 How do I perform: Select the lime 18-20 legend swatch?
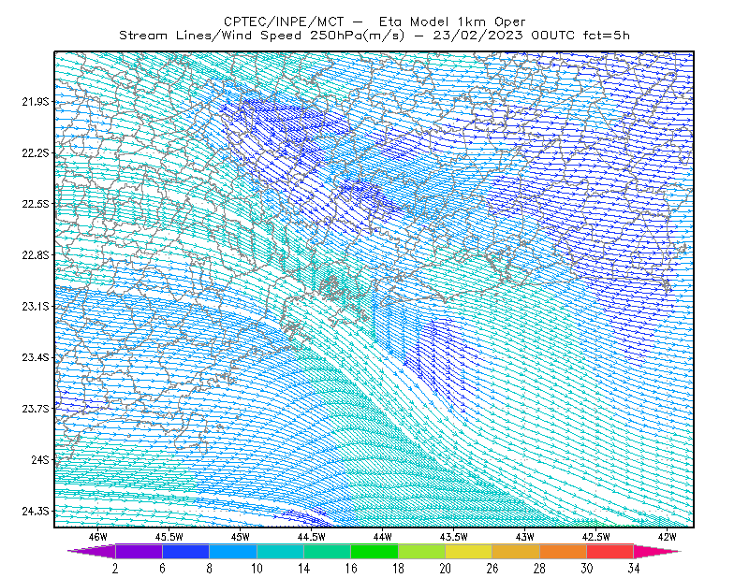[422, 551]
